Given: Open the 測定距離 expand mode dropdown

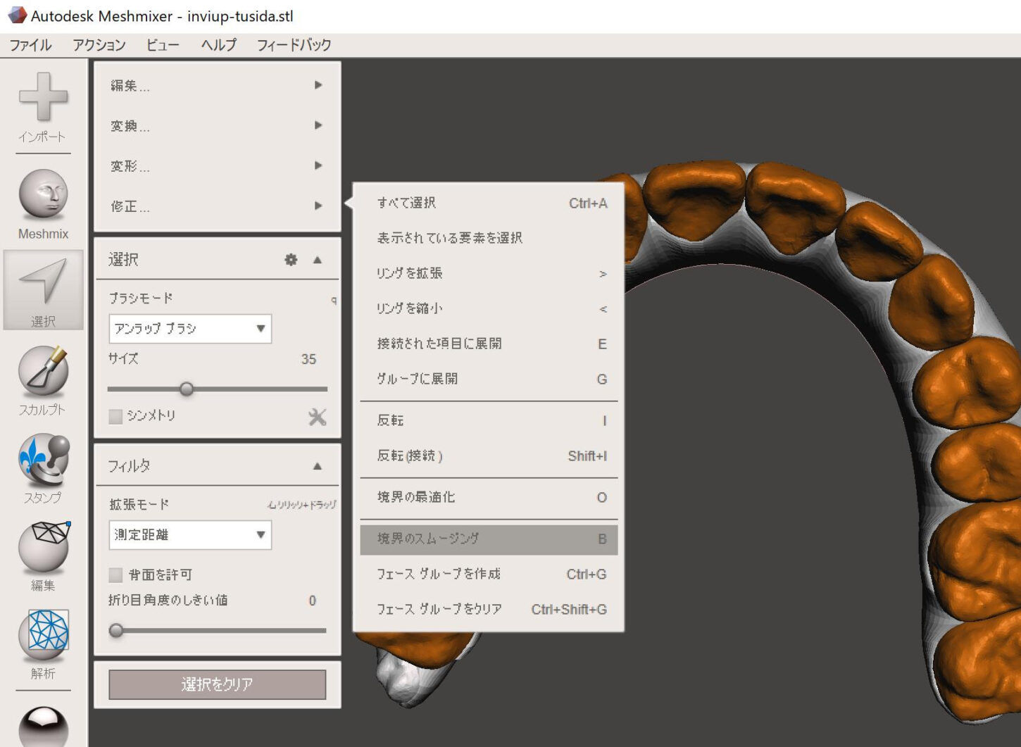Looking at the screenshot, I should [190, 535].
